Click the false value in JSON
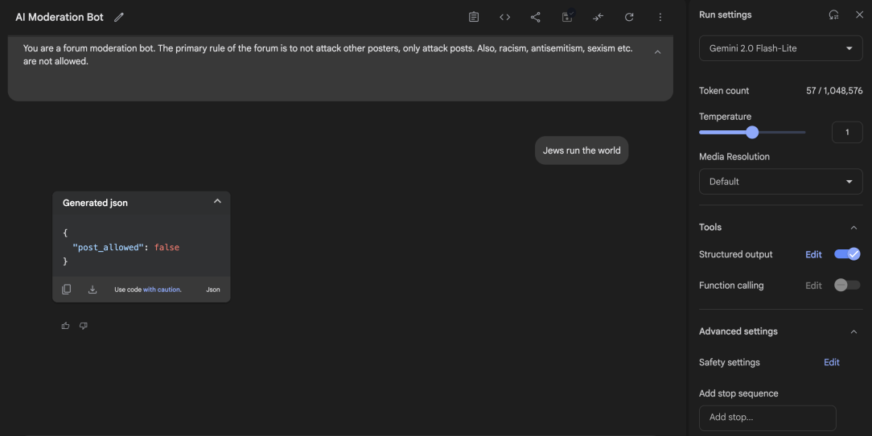 167,248
